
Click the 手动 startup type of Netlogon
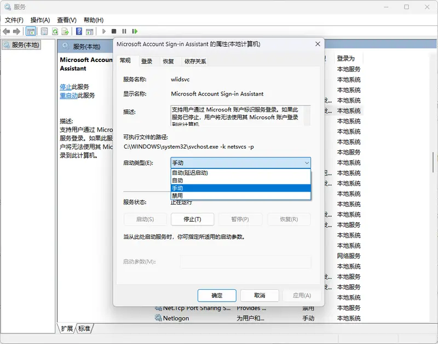tap(308, 318)
